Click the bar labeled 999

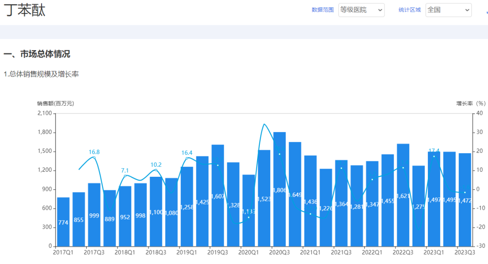(x=94, y=215)
